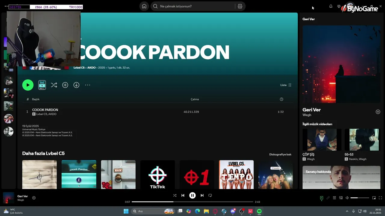Open Windows Start menu

click(126, 211)
